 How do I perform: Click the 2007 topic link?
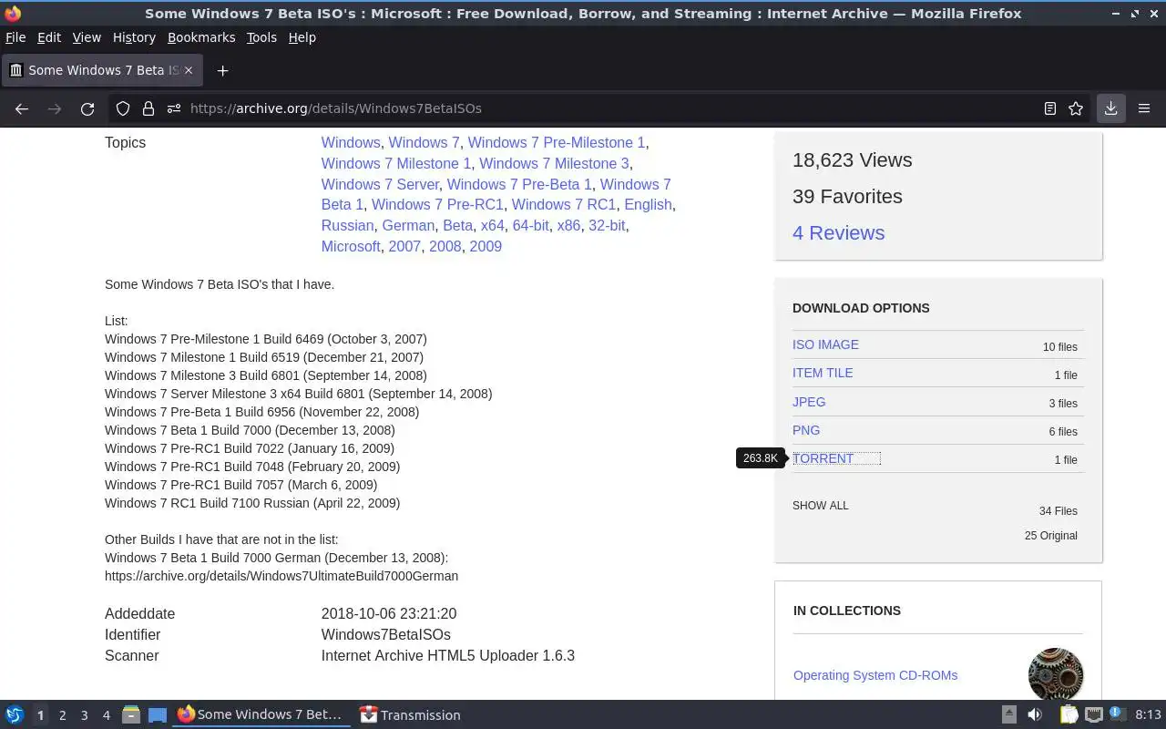(x=404, y=246)
